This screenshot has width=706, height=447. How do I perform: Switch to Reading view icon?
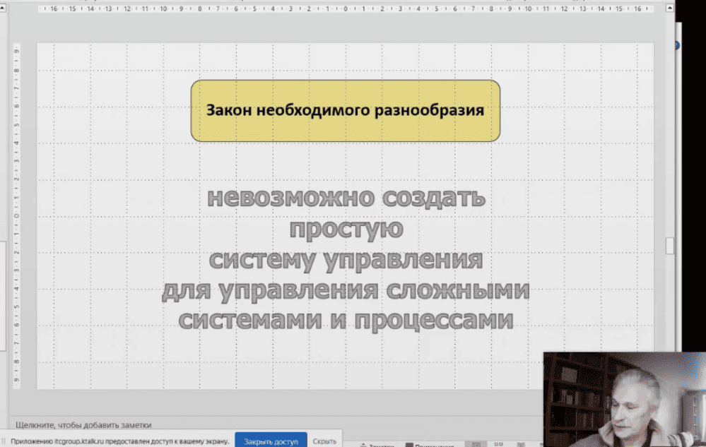[522, 445]
